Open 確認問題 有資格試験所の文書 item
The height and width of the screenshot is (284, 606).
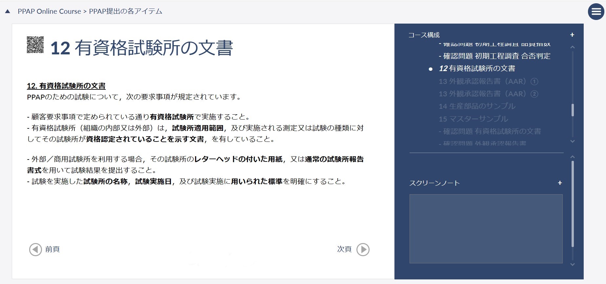pos(490,131)
